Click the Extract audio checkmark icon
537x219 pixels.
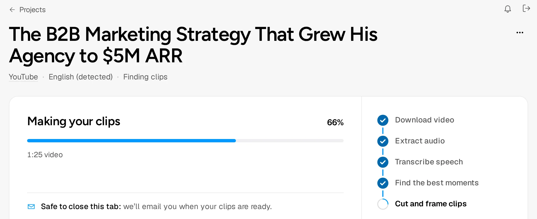pyautogui.click(x=383, y=141)
